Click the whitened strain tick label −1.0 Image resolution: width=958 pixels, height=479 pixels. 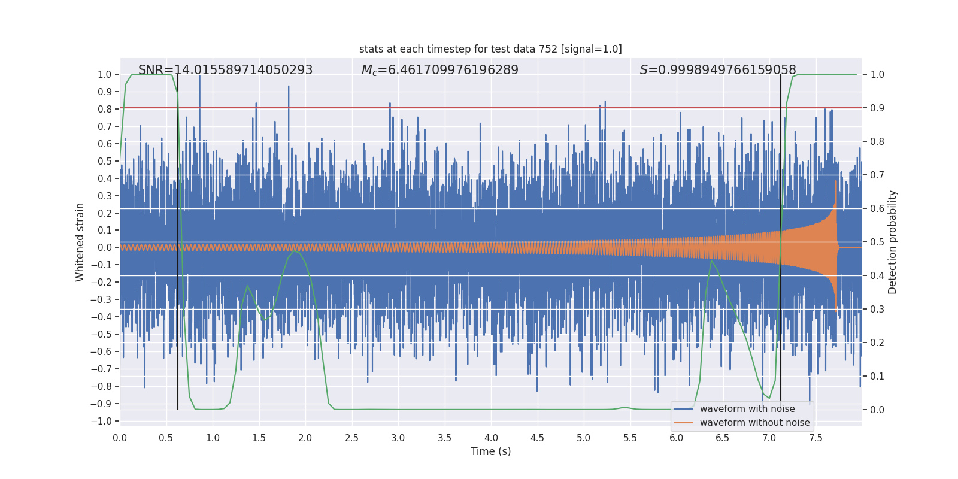101,422
